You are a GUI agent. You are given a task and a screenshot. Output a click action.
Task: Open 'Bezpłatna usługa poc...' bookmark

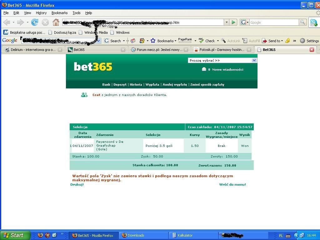point(24,32)
